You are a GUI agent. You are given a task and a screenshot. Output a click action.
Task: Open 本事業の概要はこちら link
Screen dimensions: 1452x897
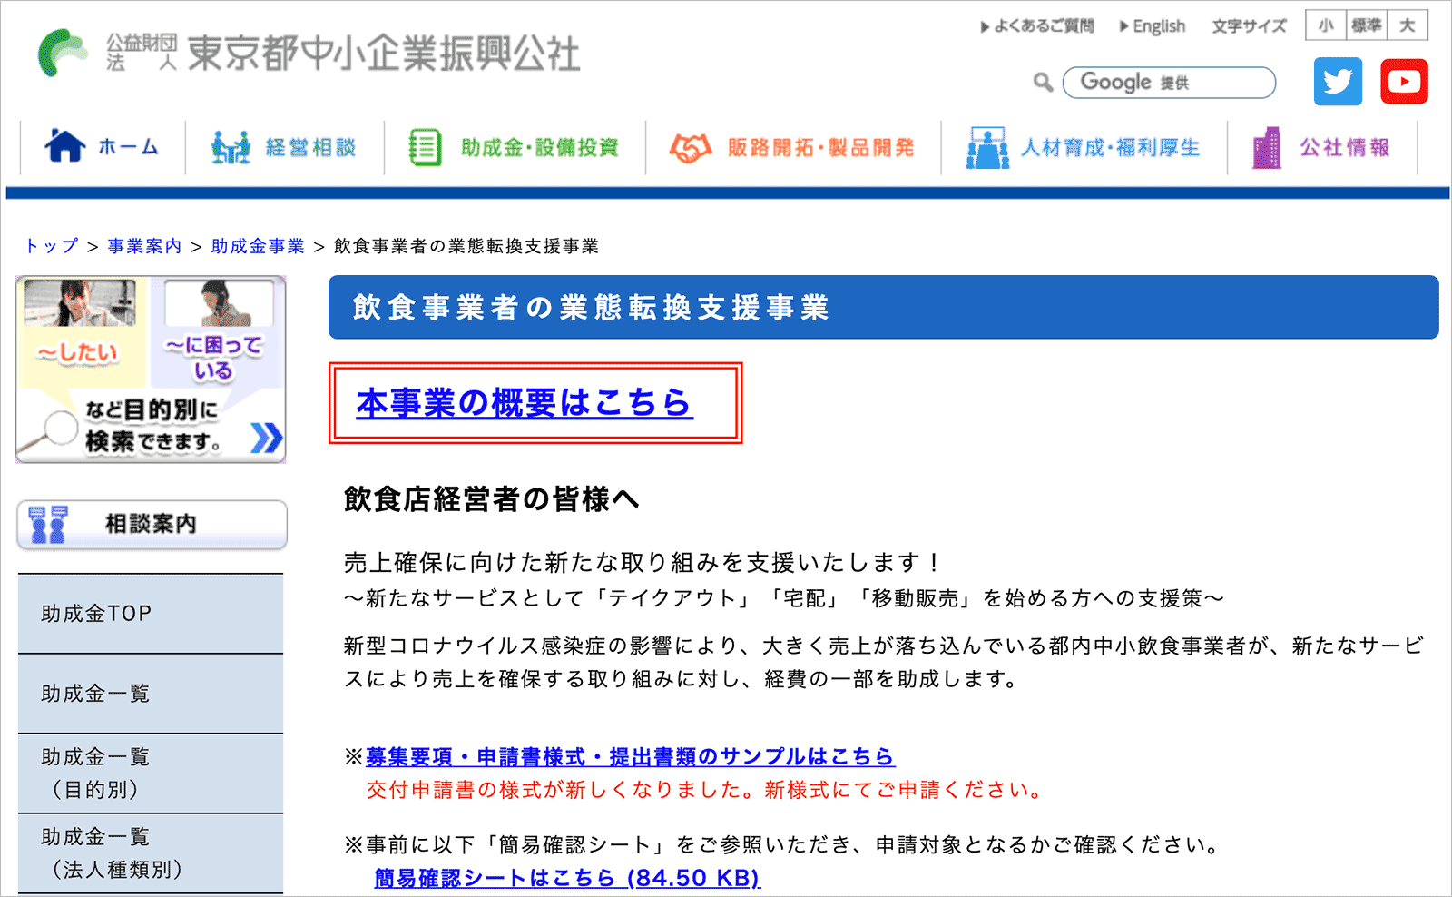pyautogui.click(x=525, y=402)
